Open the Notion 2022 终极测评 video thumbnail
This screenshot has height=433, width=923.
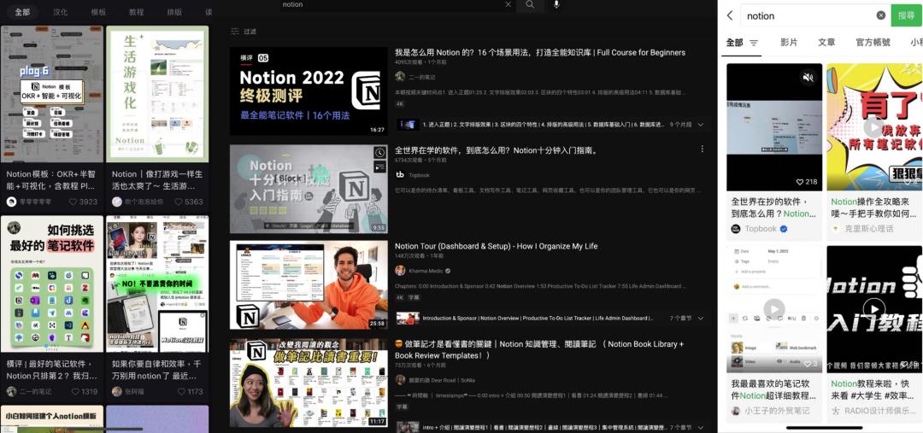[x=309, y=91]
